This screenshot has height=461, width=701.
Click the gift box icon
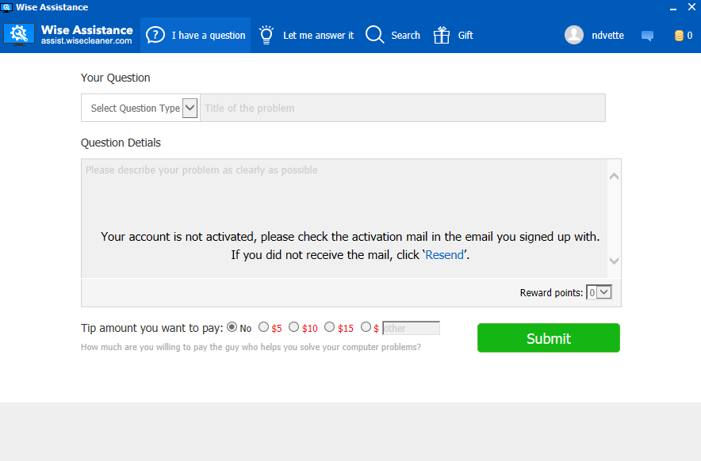pyautogui.click(x=441, y=35)
